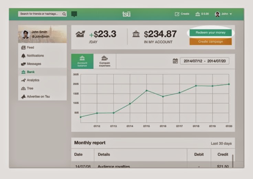Click the Create link in the header
This screenshot has width=253, height=179.
coord(185,14)
